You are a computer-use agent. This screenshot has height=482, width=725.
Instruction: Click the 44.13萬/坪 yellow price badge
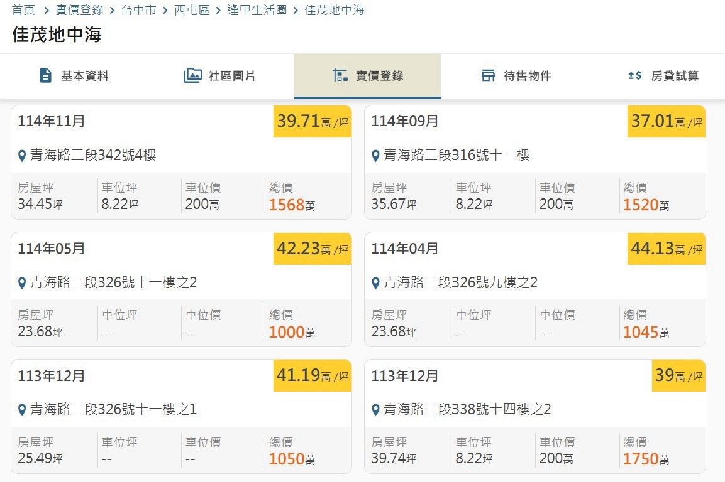coord(666,249)
